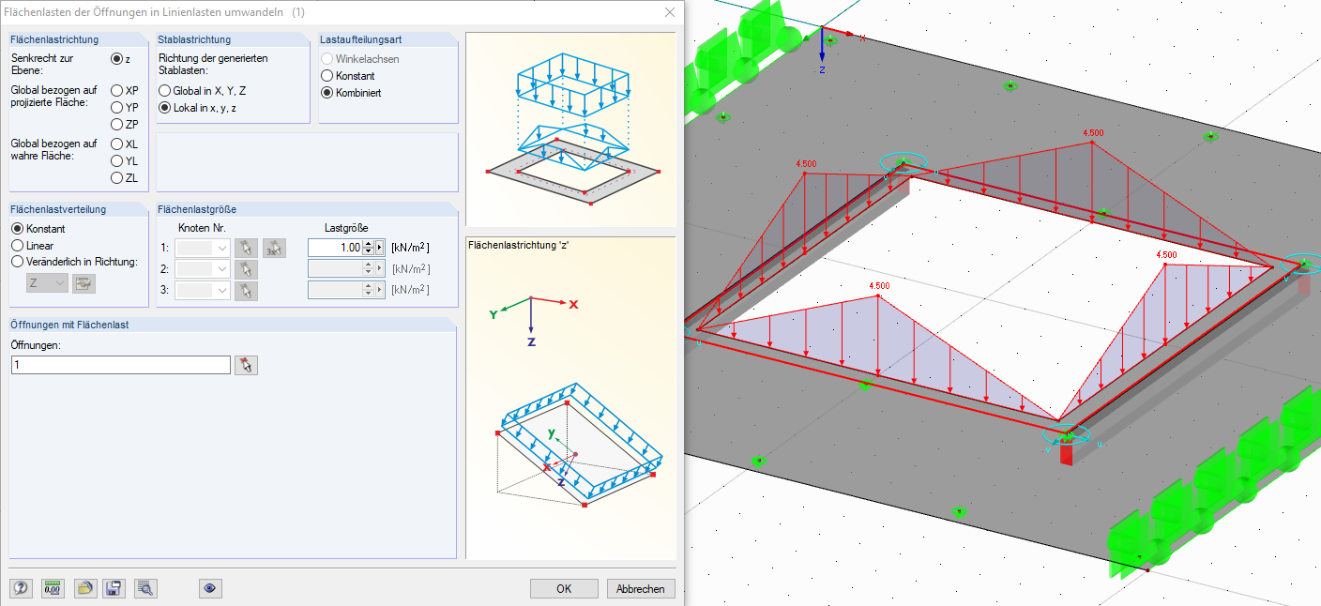Select the XL true area option
1321x606 pixels.
pyautogui.click(x=117, y=144)
